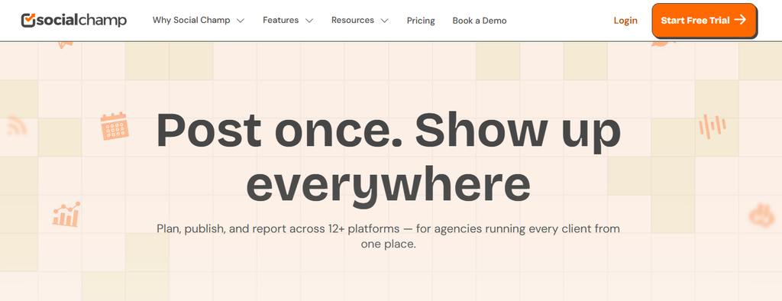Screen dimensions: 782x301
Task: Click the partially hidden icon below the logo
Action: 66,45
